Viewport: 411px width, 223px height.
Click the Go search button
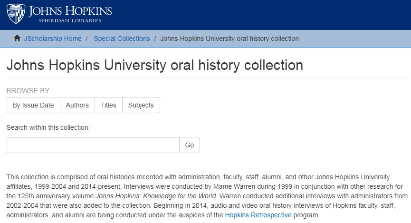coord(190,145)
